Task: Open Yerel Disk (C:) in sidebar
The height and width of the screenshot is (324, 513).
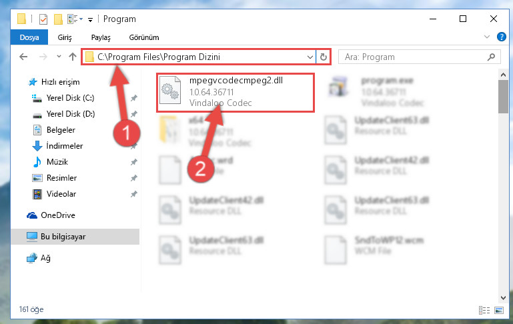Action: click(x=70, y=98)
